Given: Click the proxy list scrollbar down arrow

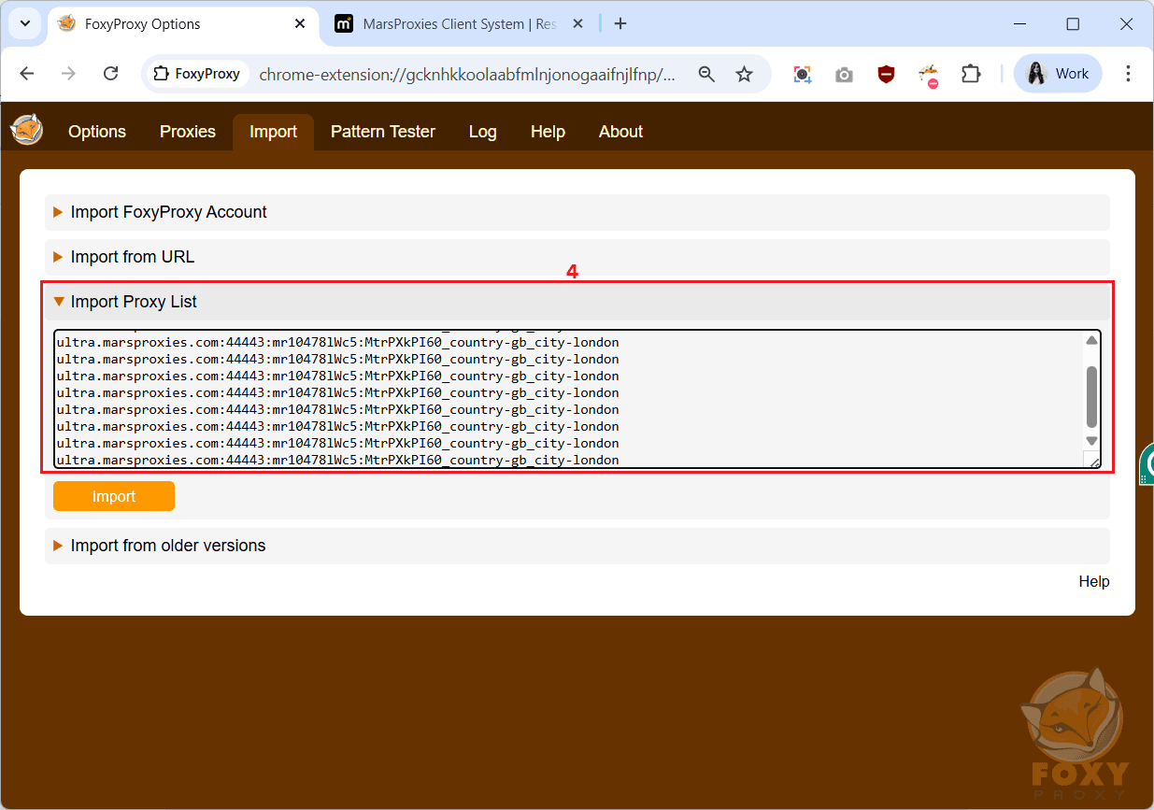Looking at the screenshot, I should tap(1091, 440).
